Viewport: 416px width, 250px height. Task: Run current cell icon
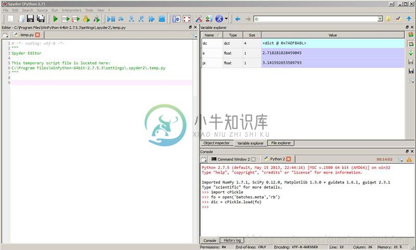(66, 19)
